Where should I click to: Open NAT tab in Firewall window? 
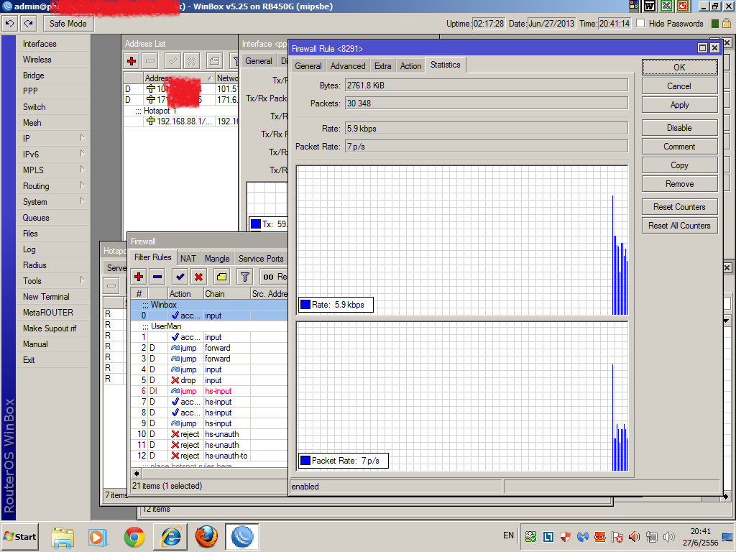click(x=188, y=259)
